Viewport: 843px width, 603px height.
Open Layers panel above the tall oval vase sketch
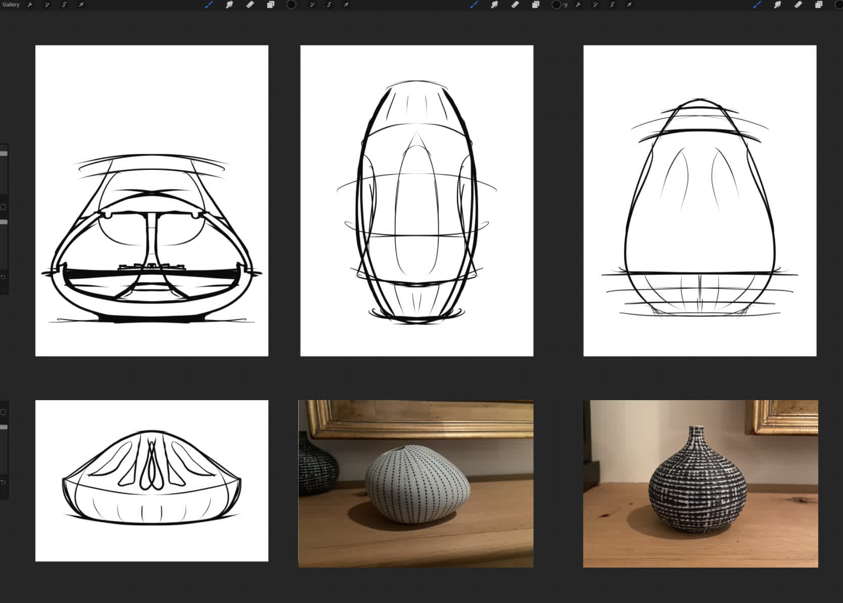(x=536, y=5)
